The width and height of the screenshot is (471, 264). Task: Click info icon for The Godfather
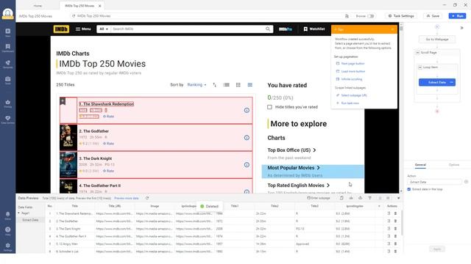click(247, 138)
